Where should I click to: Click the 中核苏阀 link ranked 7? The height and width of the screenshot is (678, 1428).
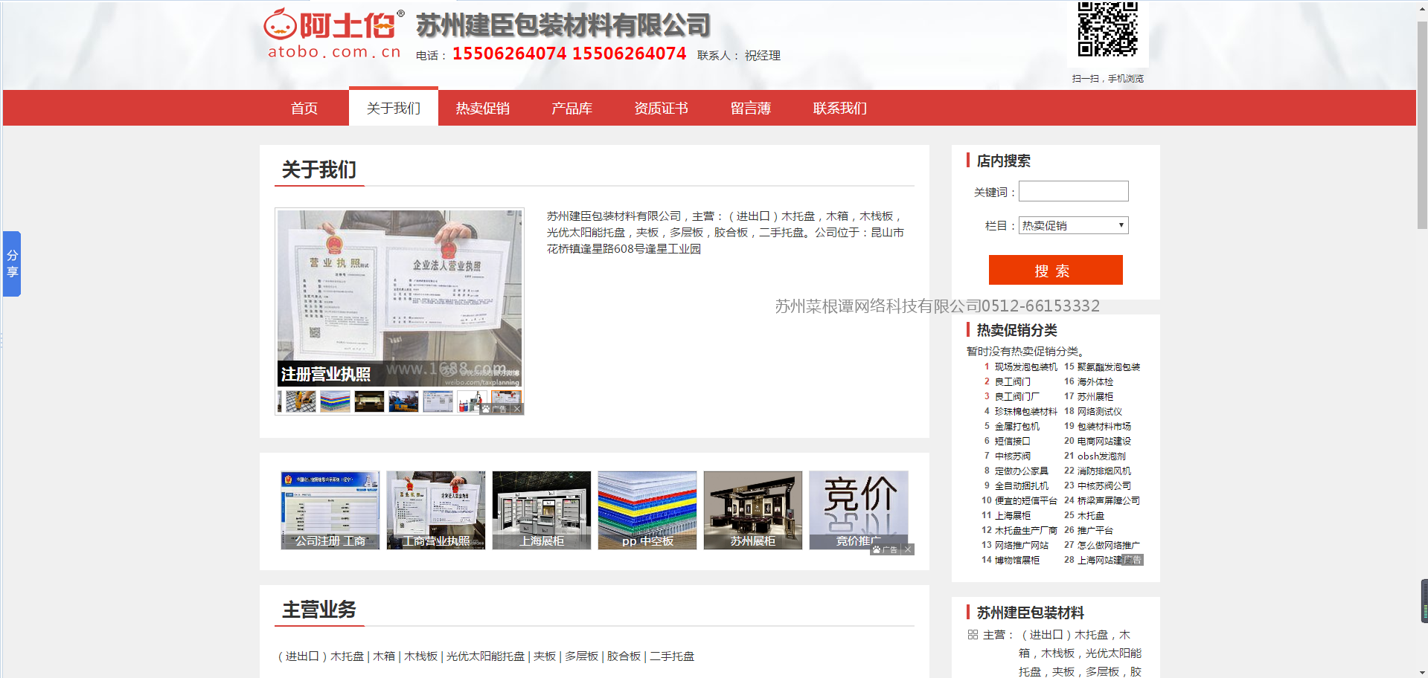click(1013, 456)
